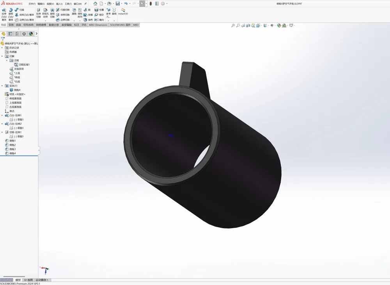390x285 pixels.
Task: Open the 插入(I) menu
Action: coord(59,4)
